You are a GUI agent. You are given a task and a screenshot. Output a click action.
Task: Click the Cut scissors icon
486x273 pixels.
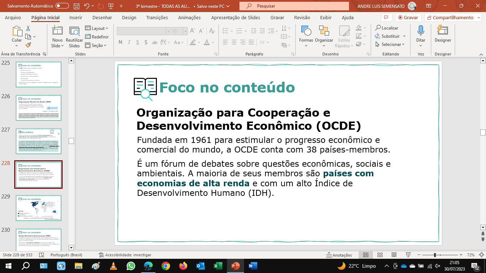point(28,28)
